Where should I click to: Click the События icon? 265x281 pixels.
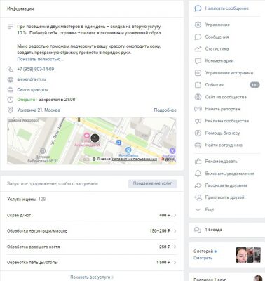(198, 85)
